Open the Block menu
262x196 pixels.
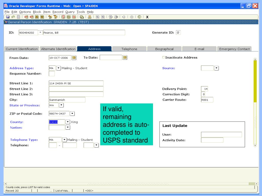[x=37, y=12]
